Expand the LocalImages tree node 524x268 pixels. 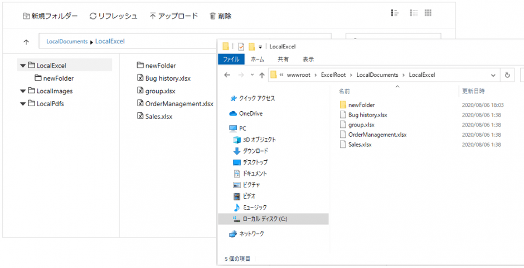point(23,91)
